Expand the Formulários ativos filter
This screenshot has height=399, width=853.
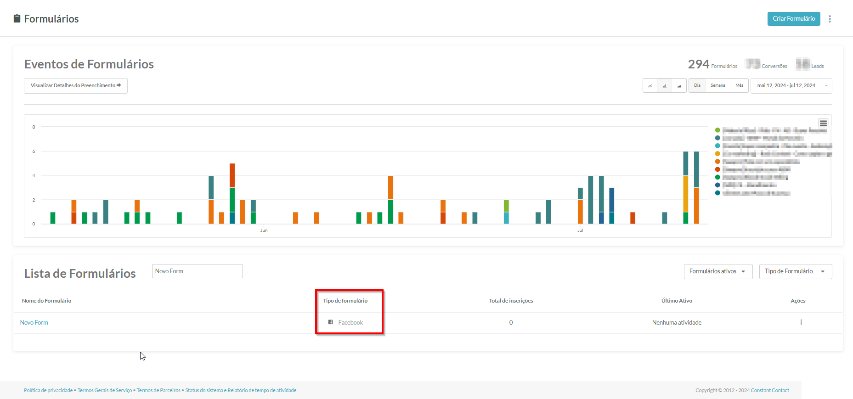pos(717,271)
